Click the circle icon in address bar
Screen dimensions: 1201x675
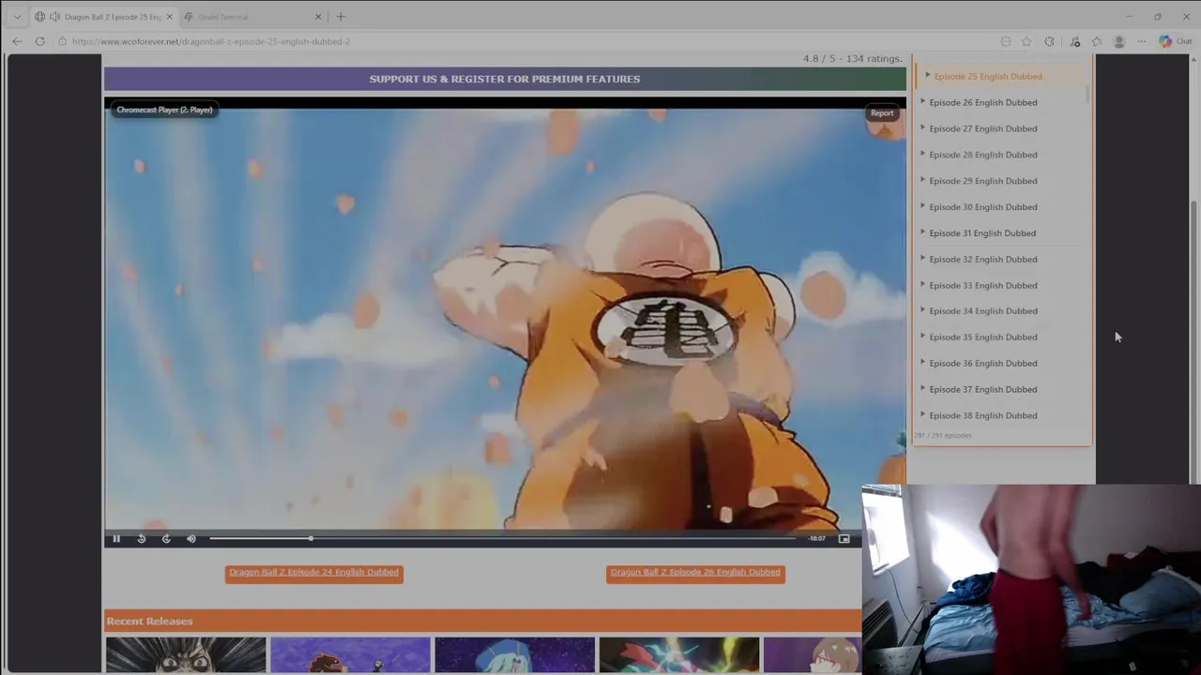[1006, 41]
